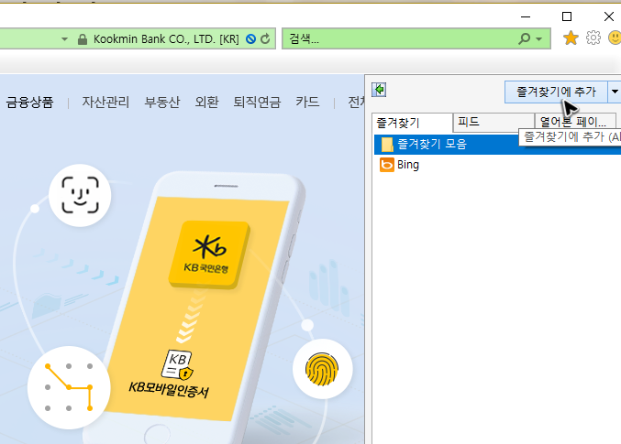Open the search provider dropdown arrow
621x444 pixels.
(x=538, y=39)
